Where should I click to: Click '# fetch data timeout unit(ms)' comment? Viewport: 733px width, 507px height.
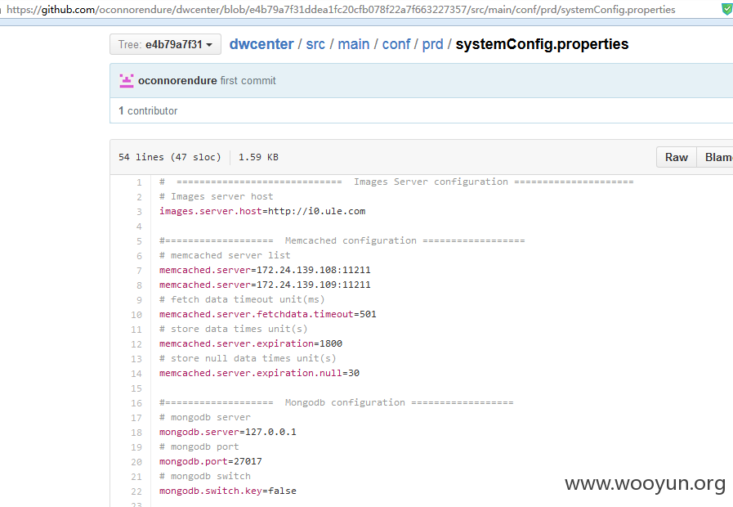pos(242,299)
